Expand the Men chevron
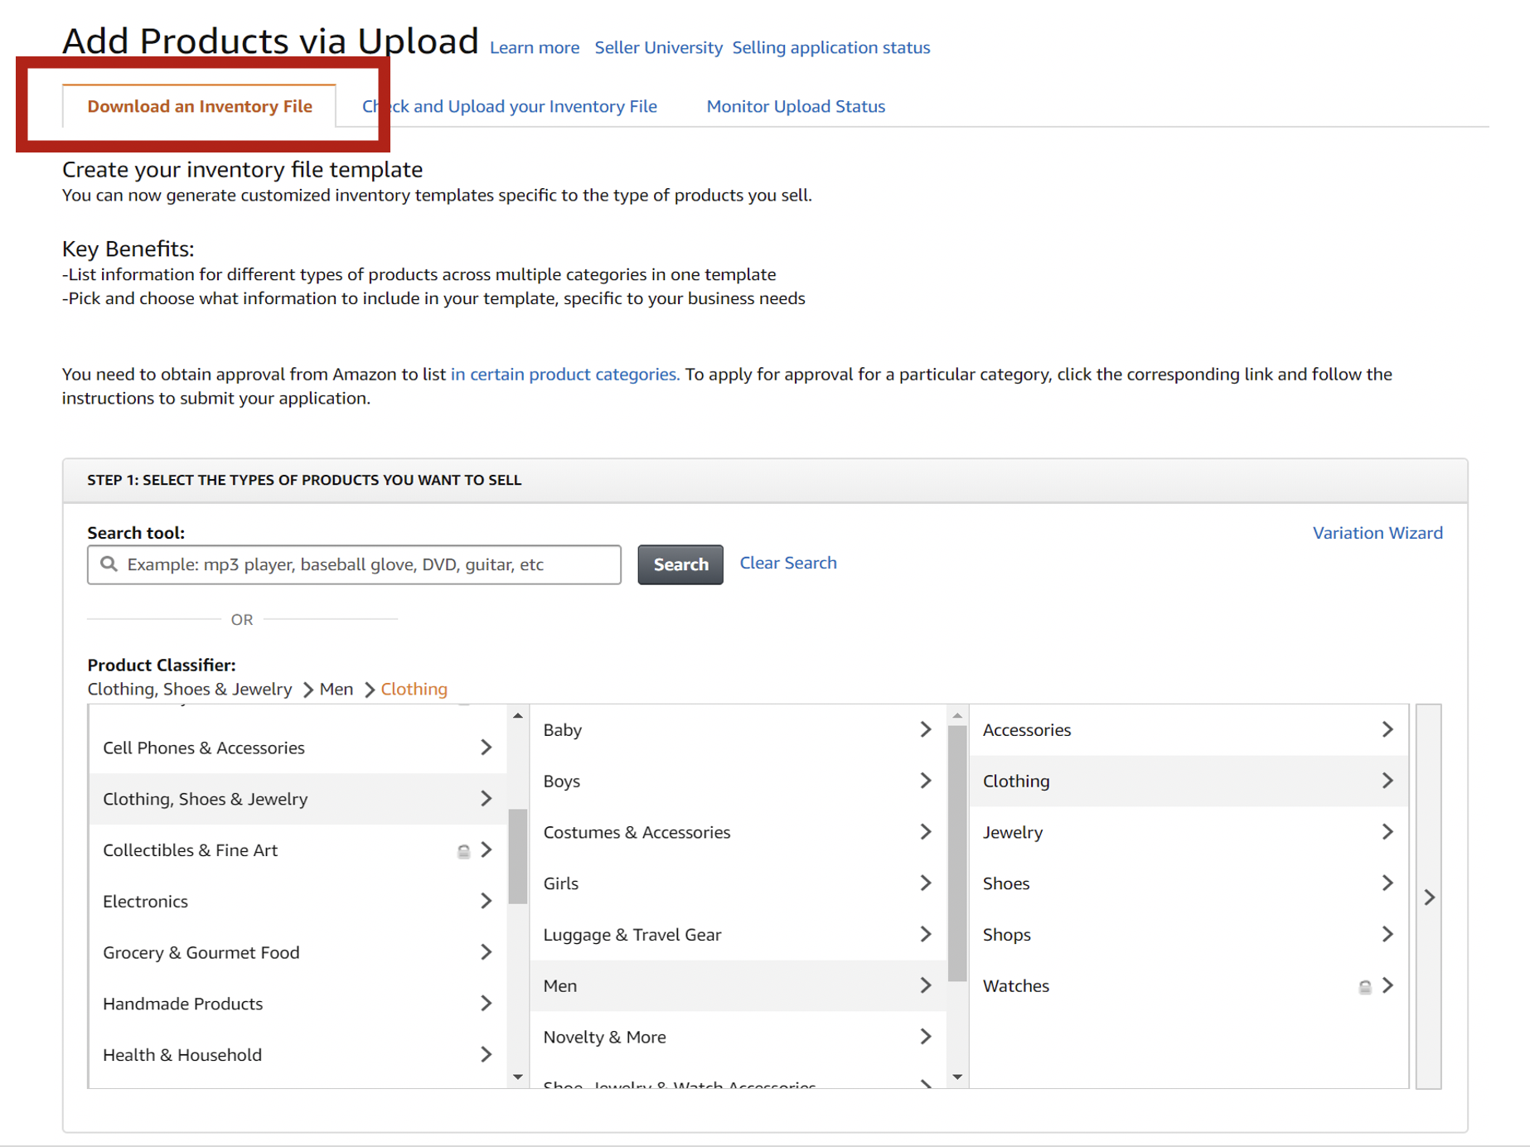The image size is (1530, 1147). click(926, 985)
